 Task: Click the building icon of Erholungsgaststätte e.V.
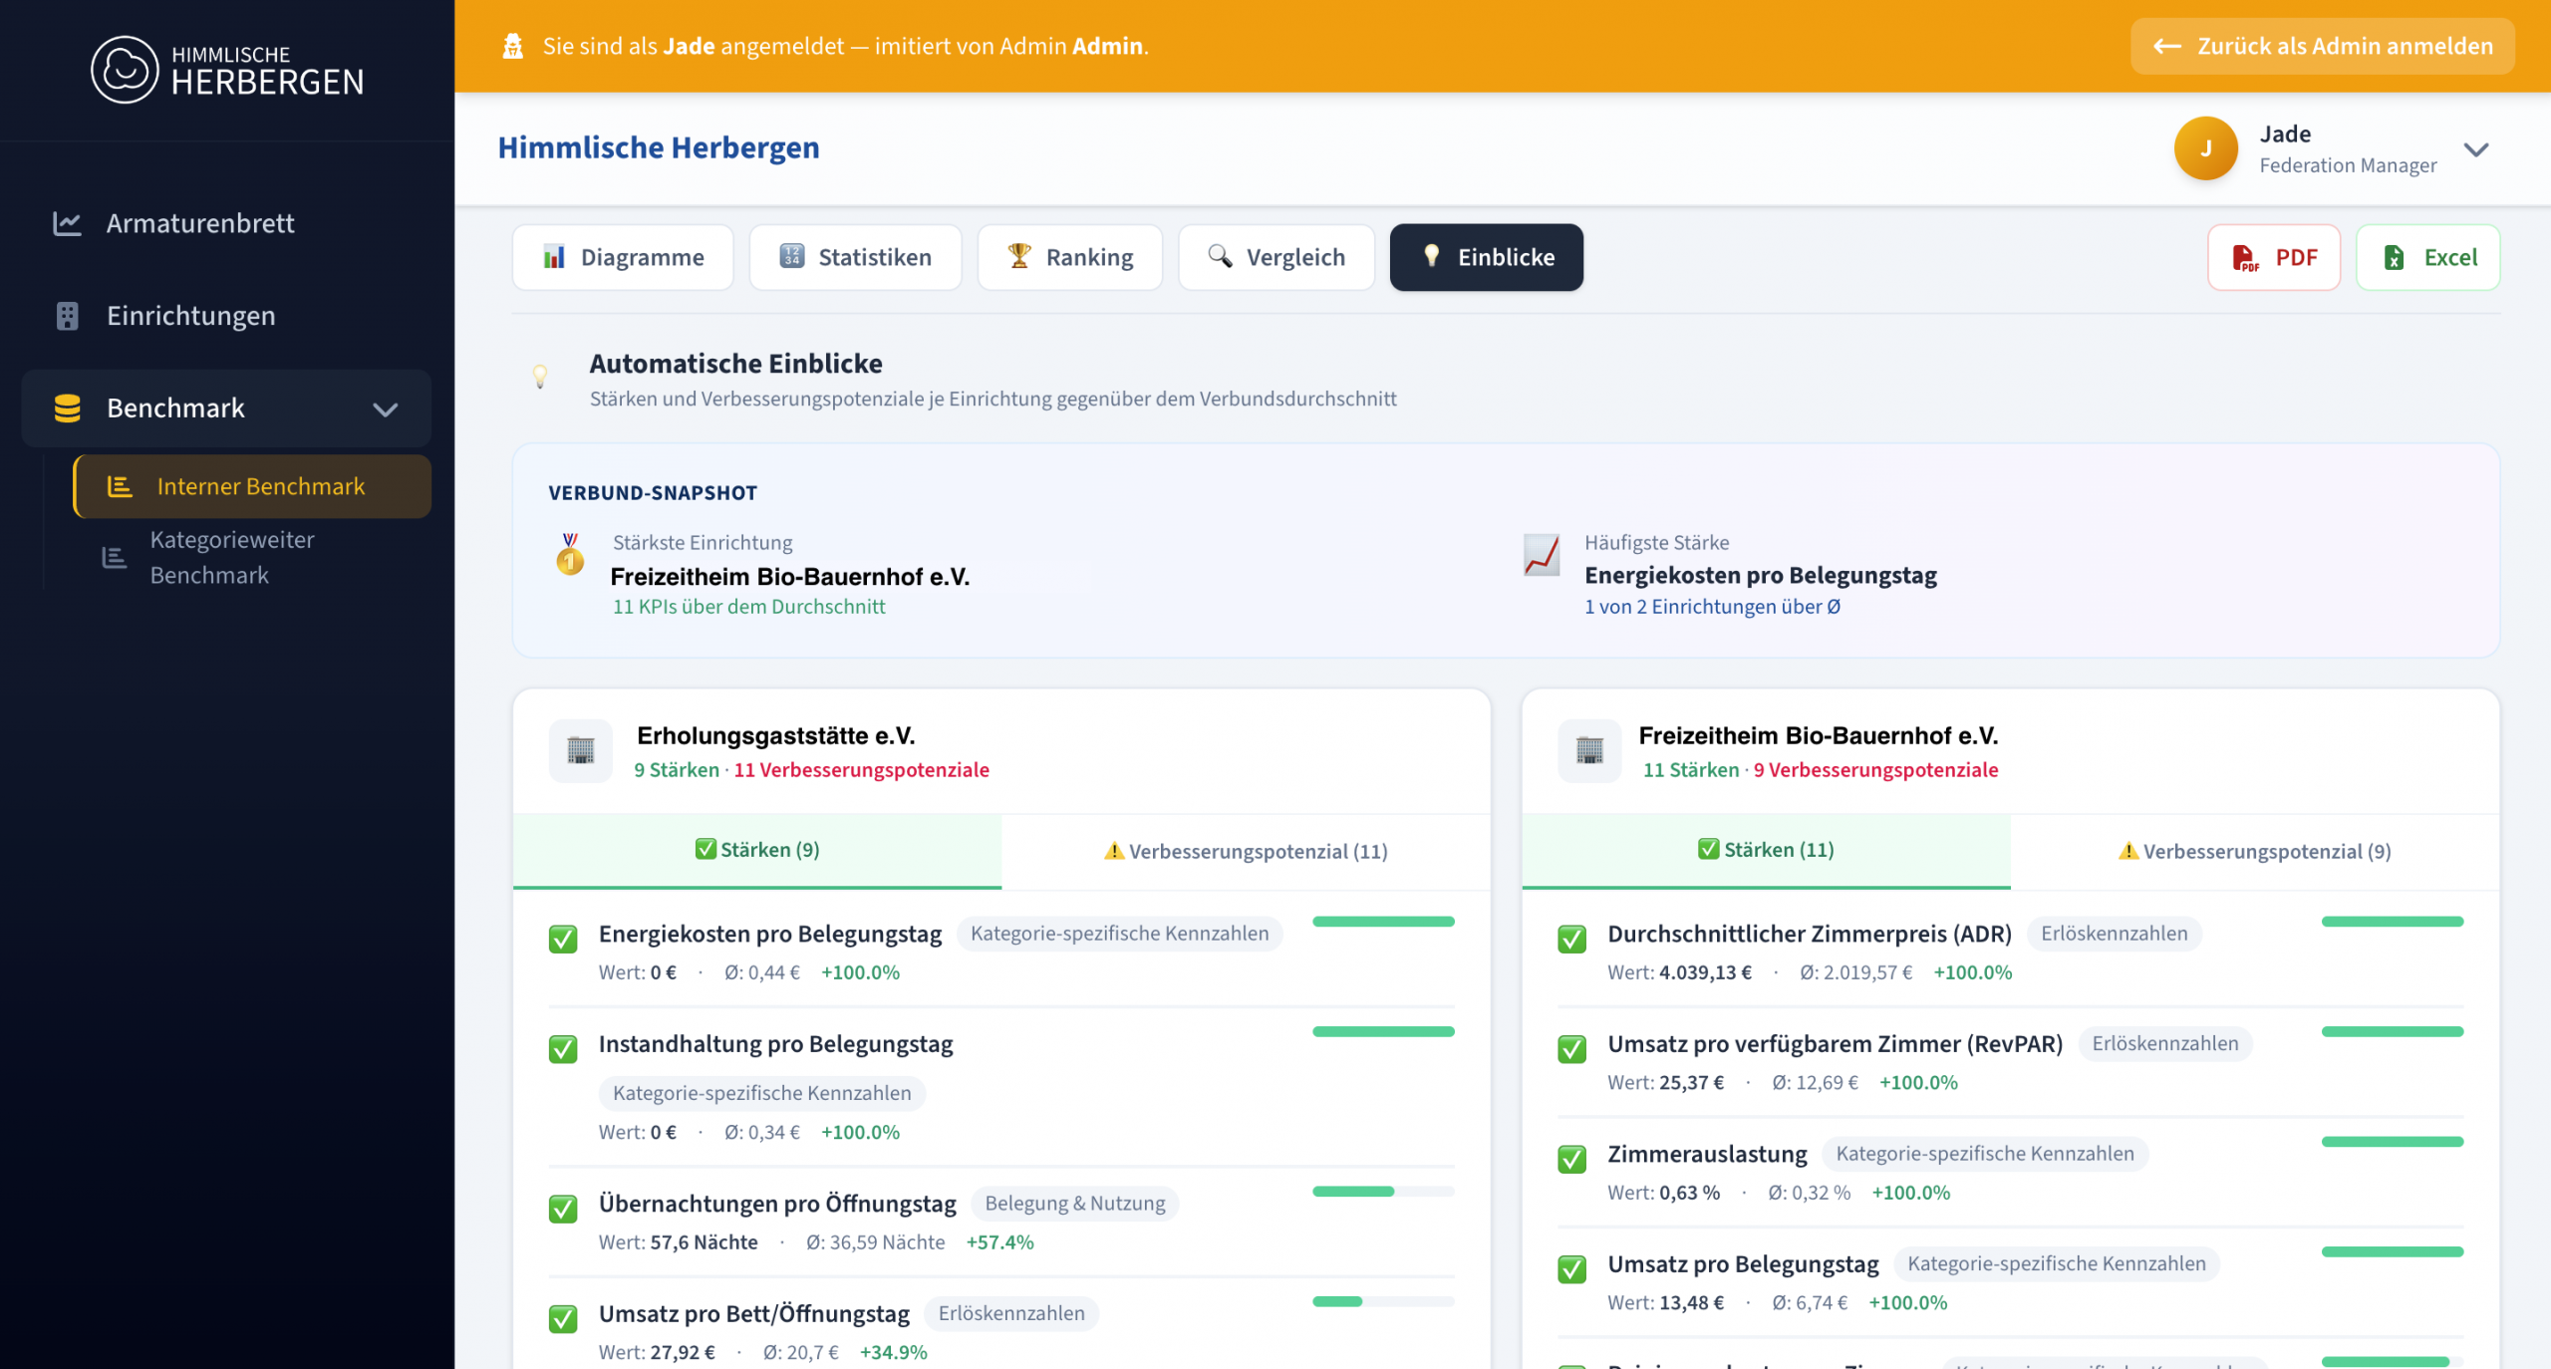coord(581,750)
